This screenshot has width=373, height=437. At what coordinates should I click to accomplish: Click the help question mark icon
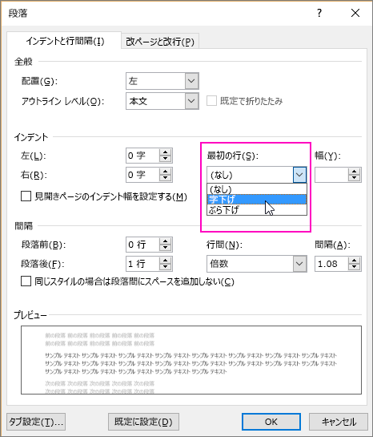(319, 13)
